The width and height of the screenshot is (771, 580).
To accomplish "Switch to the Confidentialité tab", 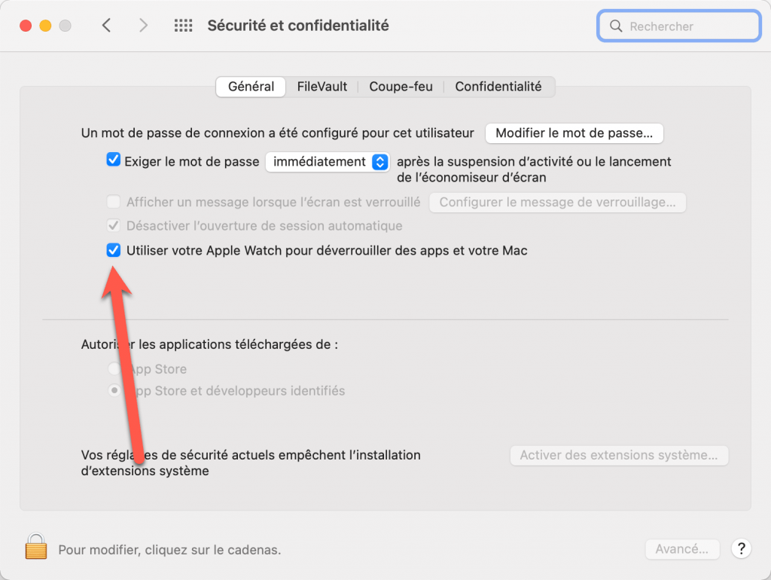I will tap(498, 87).
